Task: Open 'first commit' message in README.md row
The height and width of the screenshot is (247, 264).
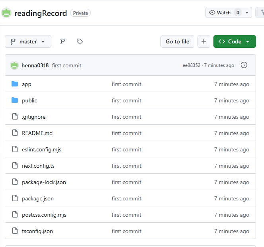Action: (127, 133)
